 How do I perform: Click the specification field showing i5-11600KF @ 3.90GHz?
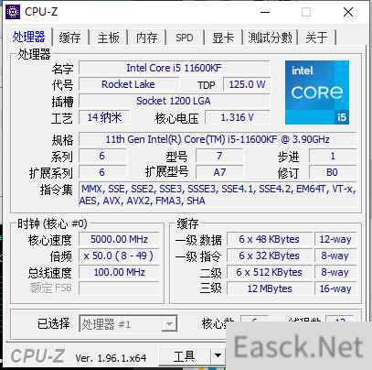[x=218, y=139]
